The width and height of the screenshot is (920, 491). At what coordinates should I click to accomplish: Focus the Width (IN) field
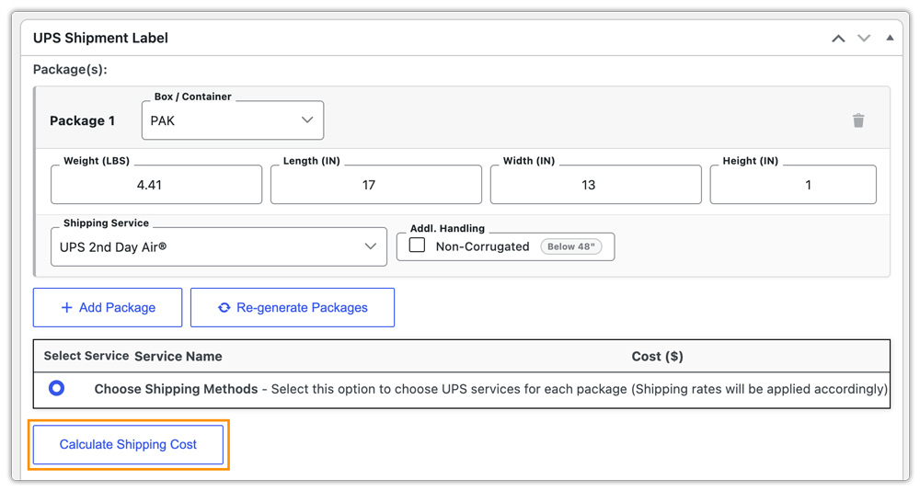tap(595, 185)
